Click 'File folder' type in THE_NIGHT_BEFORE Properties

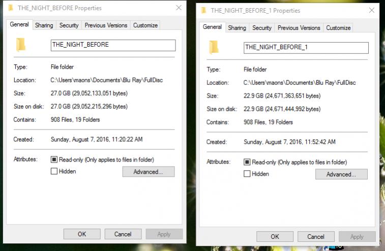[62, 67]
